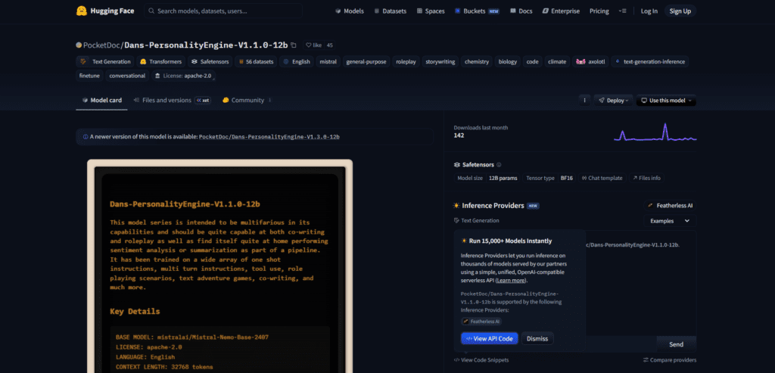
Task: Go to Datasets in the top navigation
Action: tap(390, 11)
